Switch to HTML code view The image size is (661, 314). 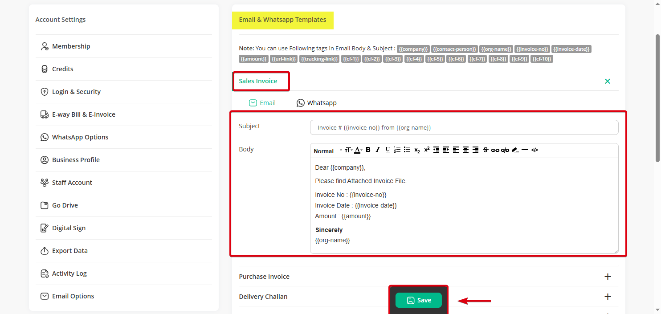[535, 150]
